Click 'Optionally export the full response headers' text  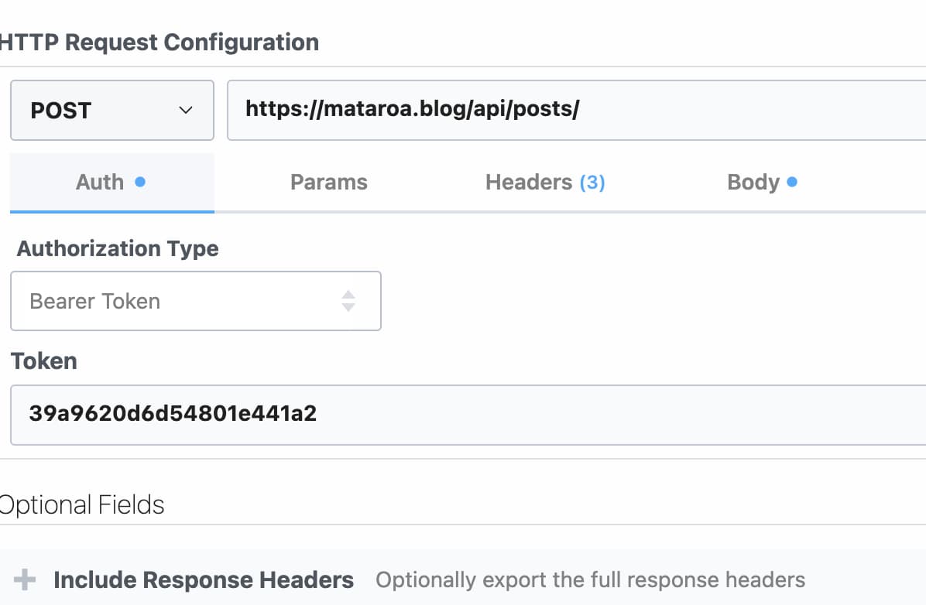click(591, 579)
